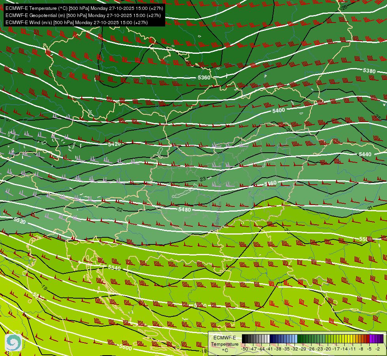387x356 pixels.
Task: Click the 5540 geopotential contour label
Action: tap(114, 267)
